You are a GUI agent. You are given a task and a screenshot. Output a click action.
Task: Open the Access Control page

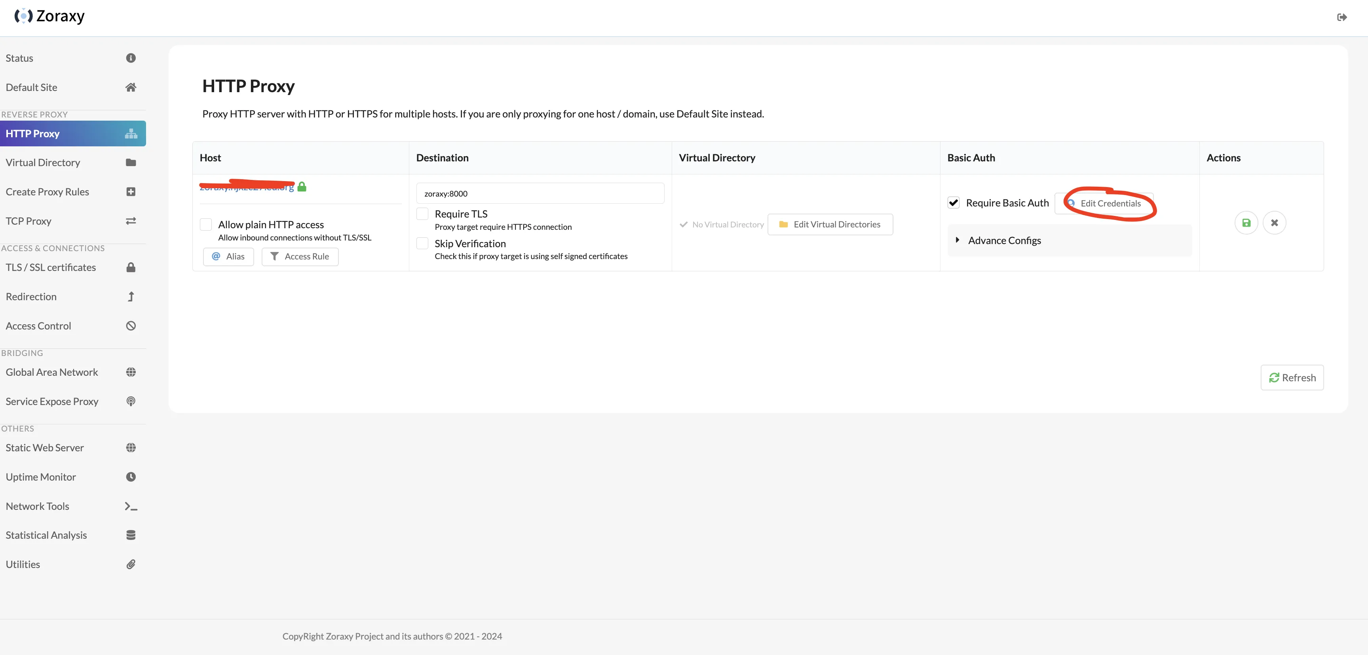(x=73, y=326)
